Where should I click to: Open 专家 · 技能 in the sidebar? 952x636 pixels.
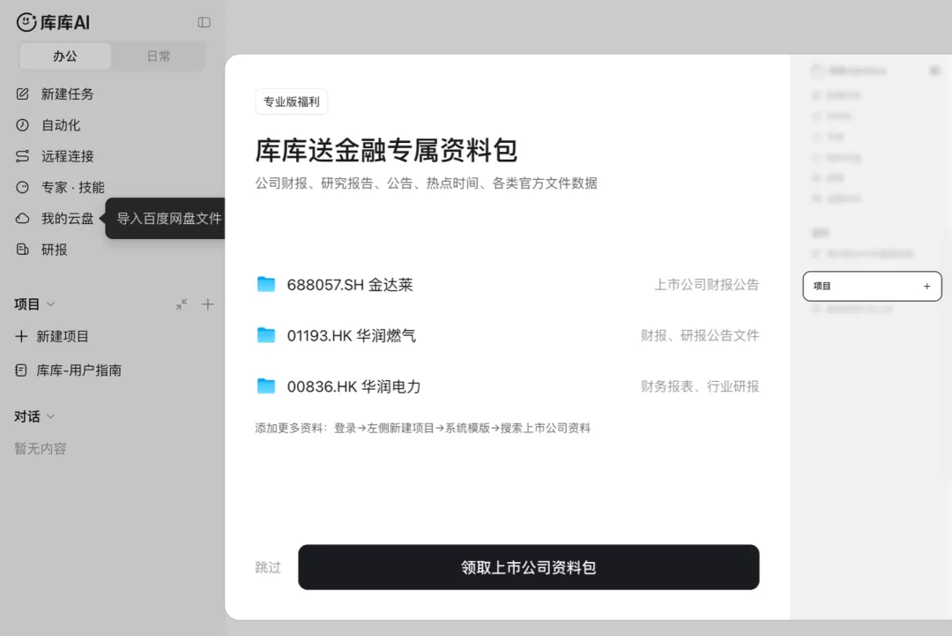coord(73,187)
